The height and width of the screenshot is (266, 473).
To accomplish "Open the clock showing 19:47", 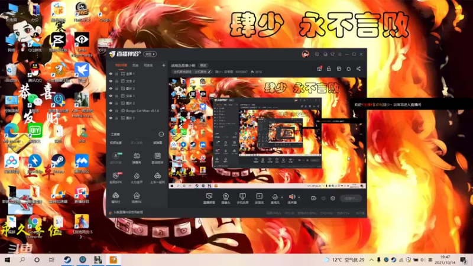I will click(x=445, y=259).
